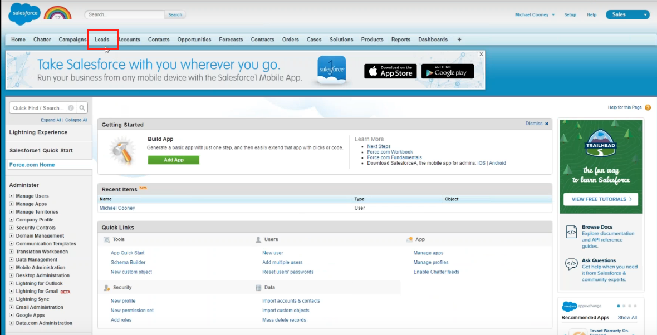Image resolution: width=657 pixels, height=335 pixels.
Task: Expand Lightning for Gmail tree node
Action: [x=11, y=292]
